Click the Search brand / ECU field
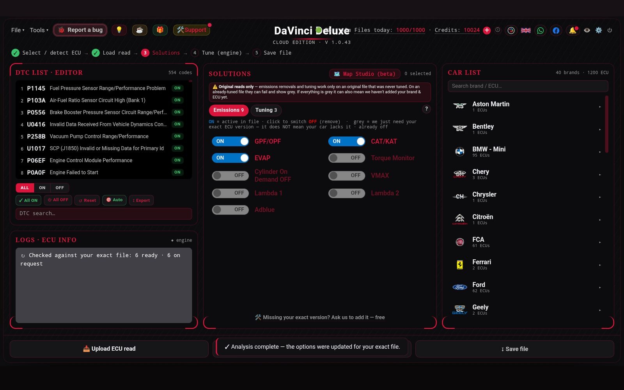The width and height of the screenshot is (624, 390). click(x=528, y=86)
